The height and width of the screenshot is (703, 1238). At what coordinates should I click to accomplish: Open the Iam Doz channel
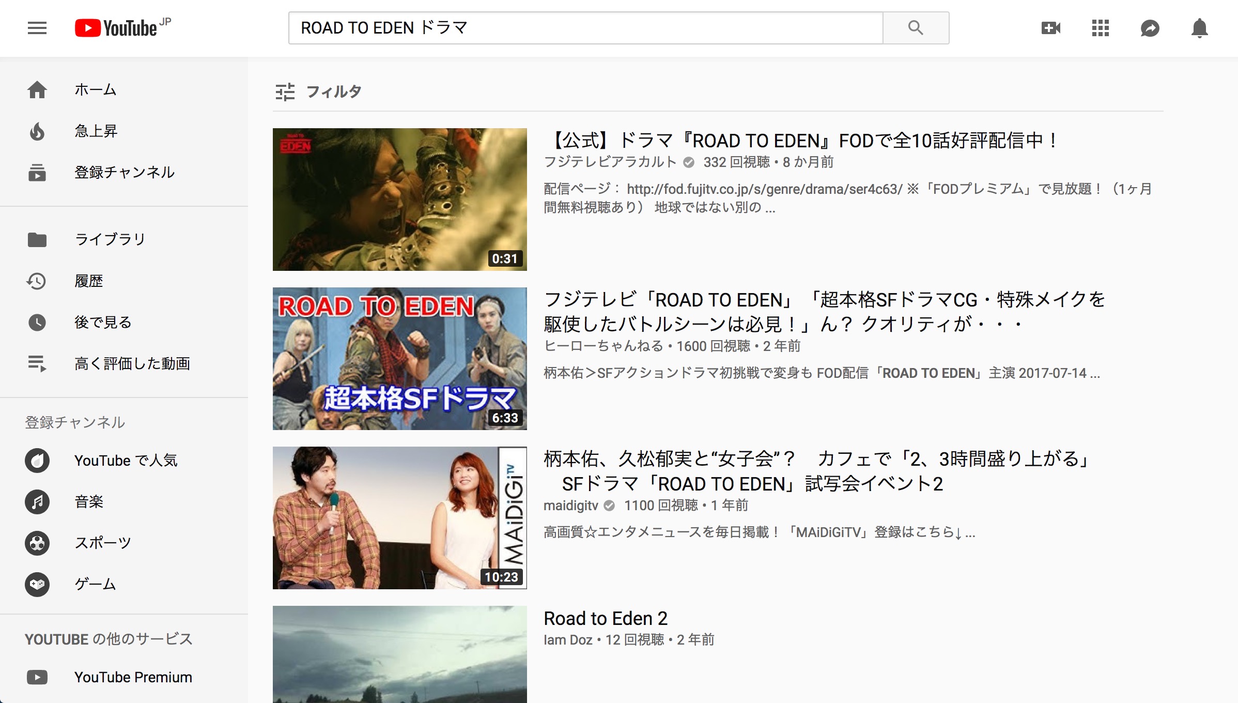[x=568, y=640]
